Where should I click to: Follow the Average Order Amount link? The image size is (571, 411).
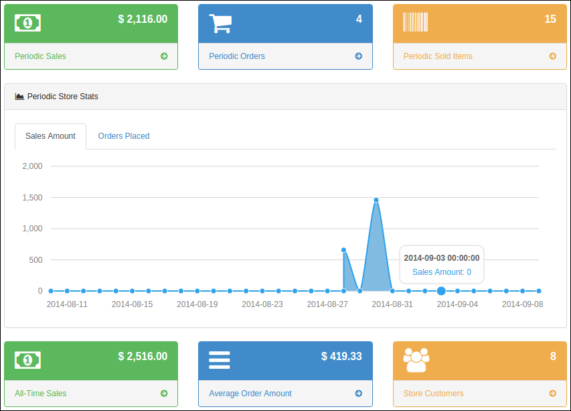250,394
